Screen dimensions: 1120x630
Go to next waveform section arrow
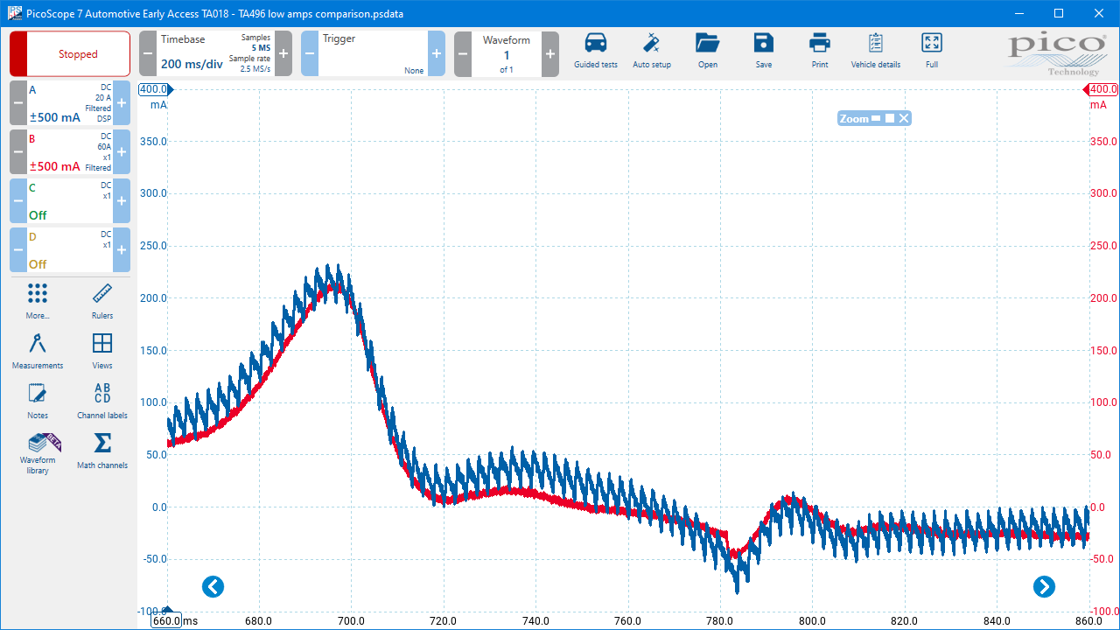coord(1044,586)
